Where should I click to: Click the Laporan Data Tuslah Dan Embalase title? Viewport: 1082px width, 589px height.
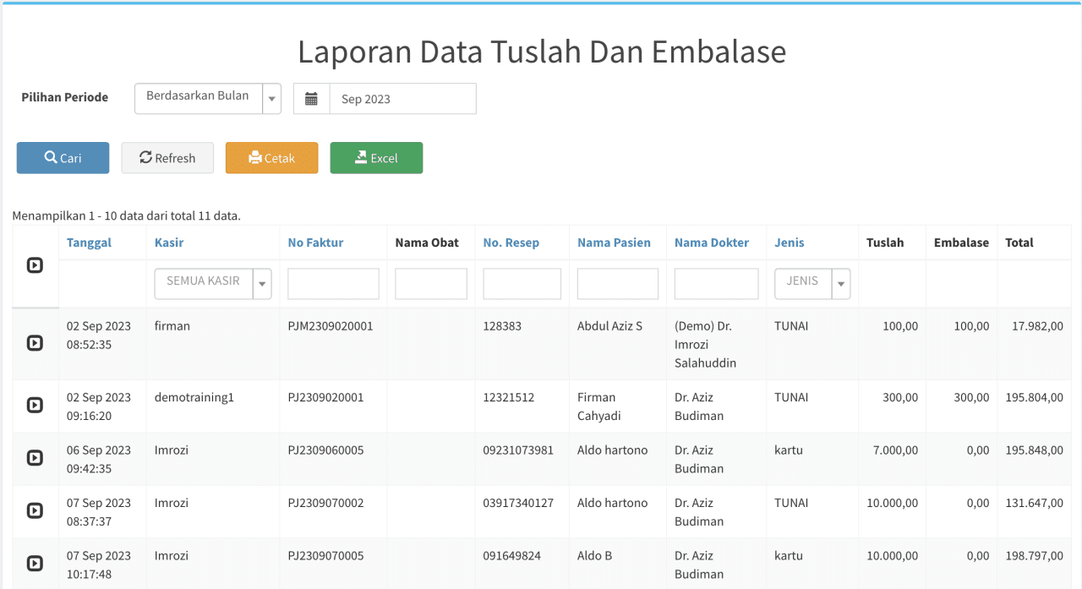pos(542,52)
